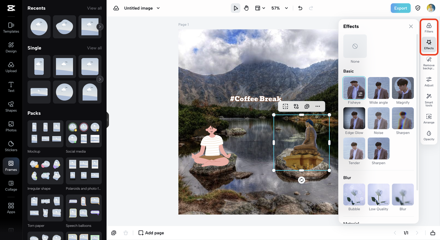The width and height of the screenshot is (440, 240).
Task: Open Effects in right toolbar
Action: [429, 45]
